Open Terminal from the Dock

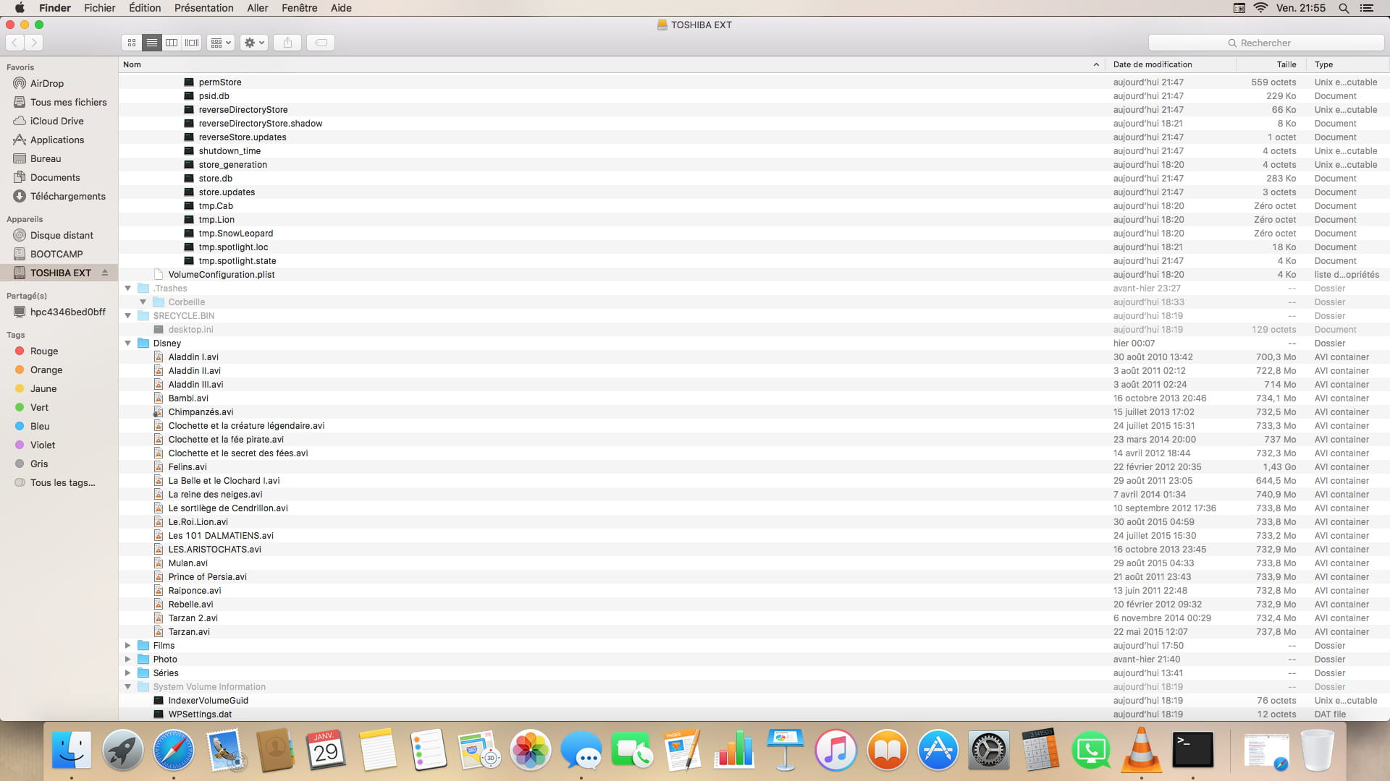coord(1193,750)
